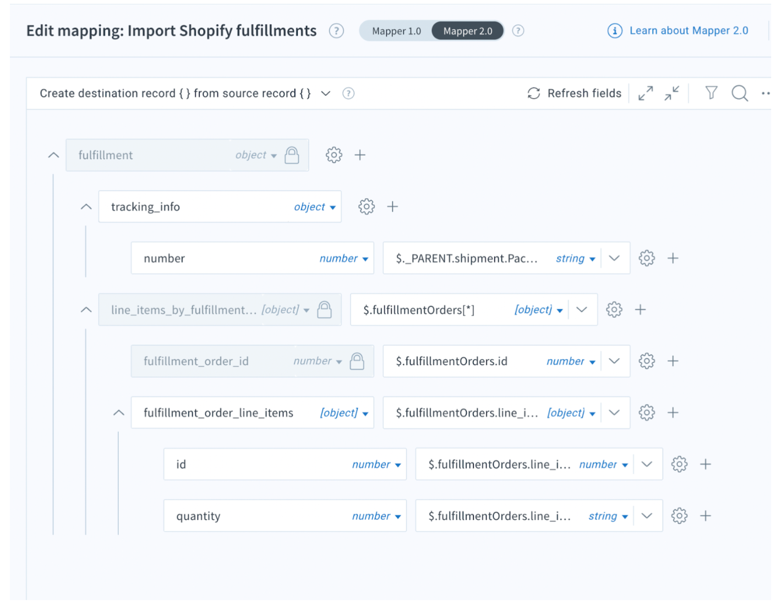Click plus icon on number row
Image resolution: width=776 pixels, height=611 pixels.
pos(673,258)
